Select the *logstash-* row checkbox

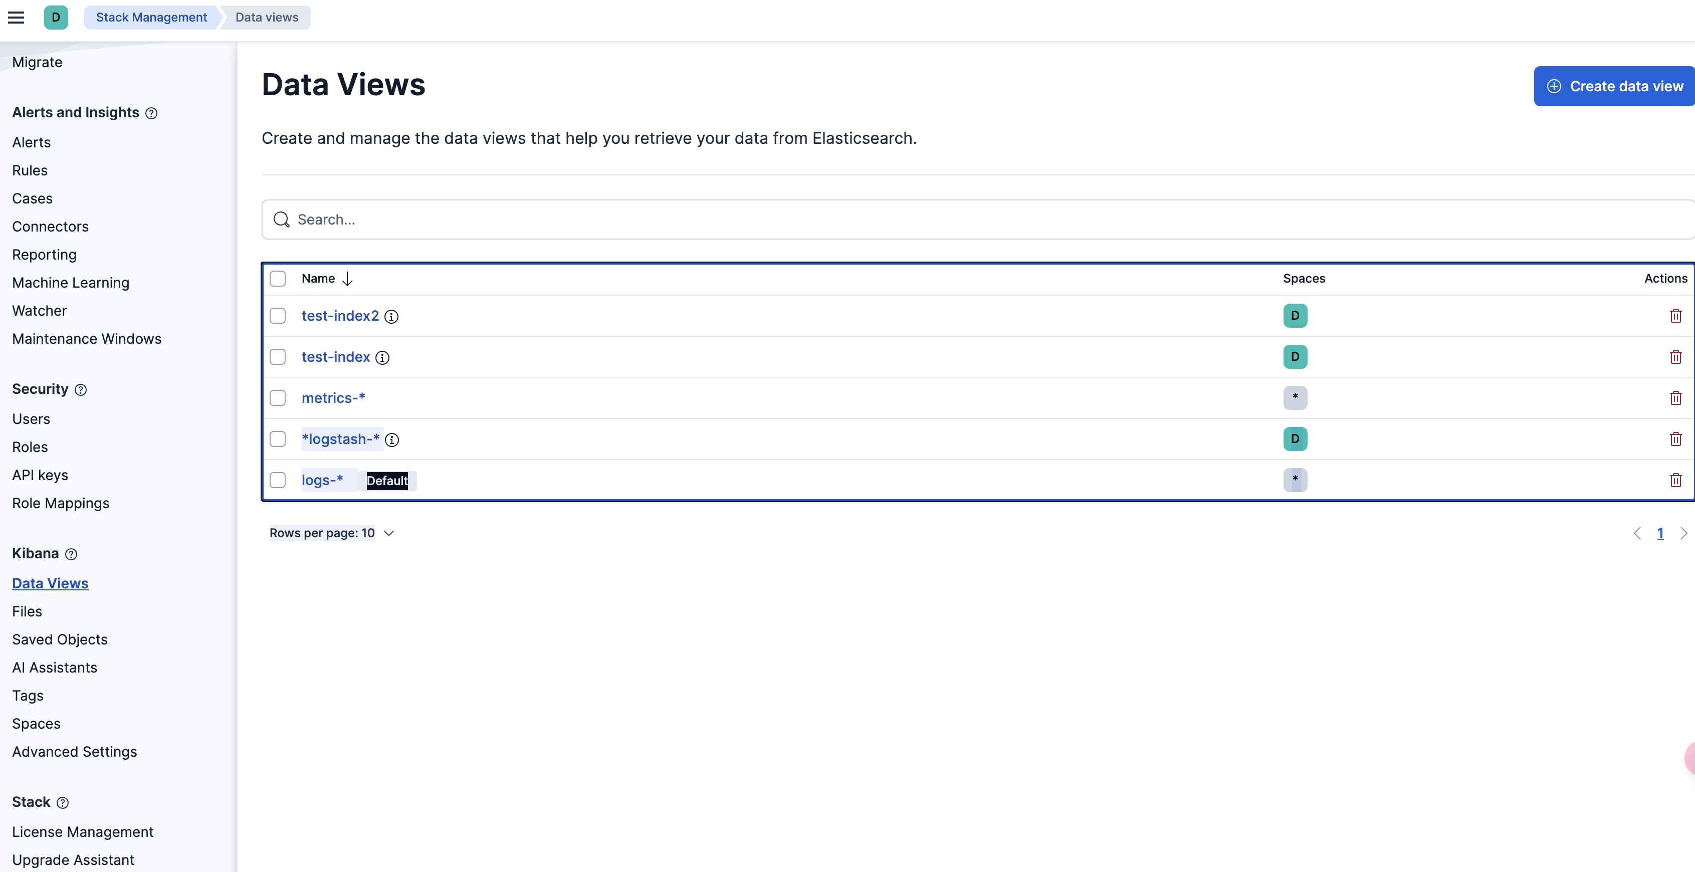pos(278,439)
